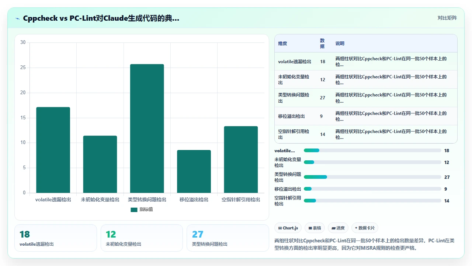Click the 未初始化变量检出 bar in the chart
This screenshot has width=472, height=266.
pos(100,164)
